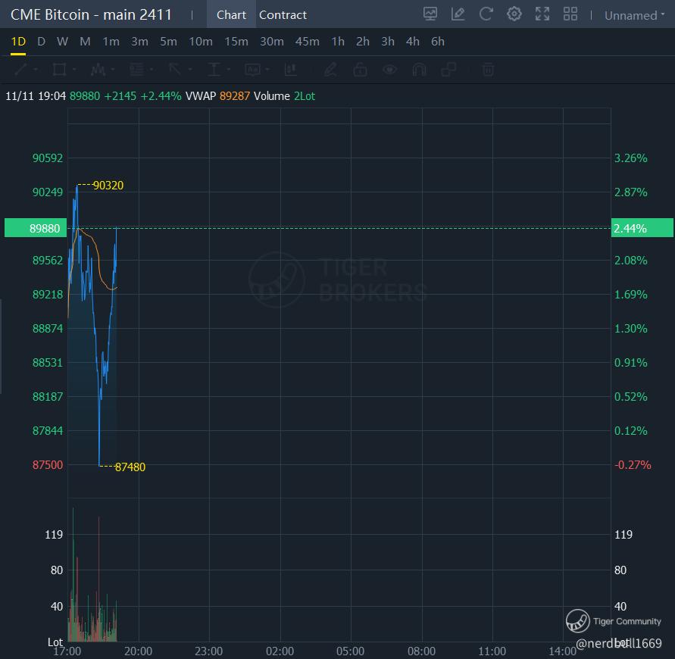675x659 pixels.
Task: Click the trash icon to delete drawings
Action: click(x=489, y=70)
